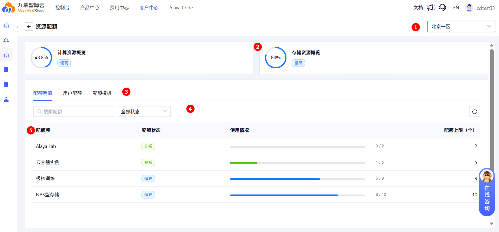Click the user avatar next to ccitest33
This screenshot has width=499, height=232.
tap(469, 8)
